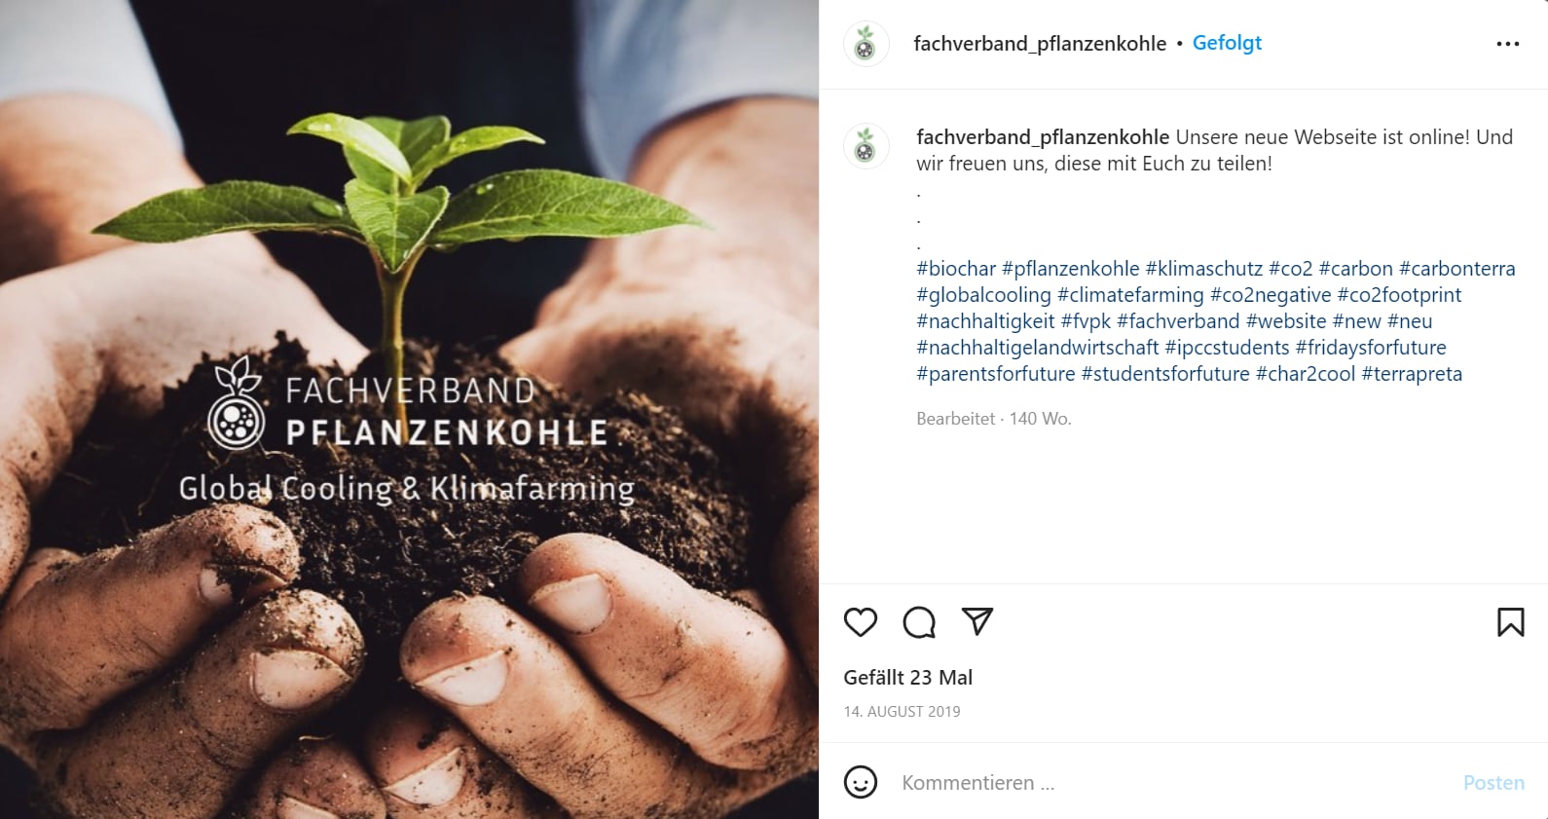Save the post with the bookmark icon
The image size is (1548, 819).
[1511, 622]
